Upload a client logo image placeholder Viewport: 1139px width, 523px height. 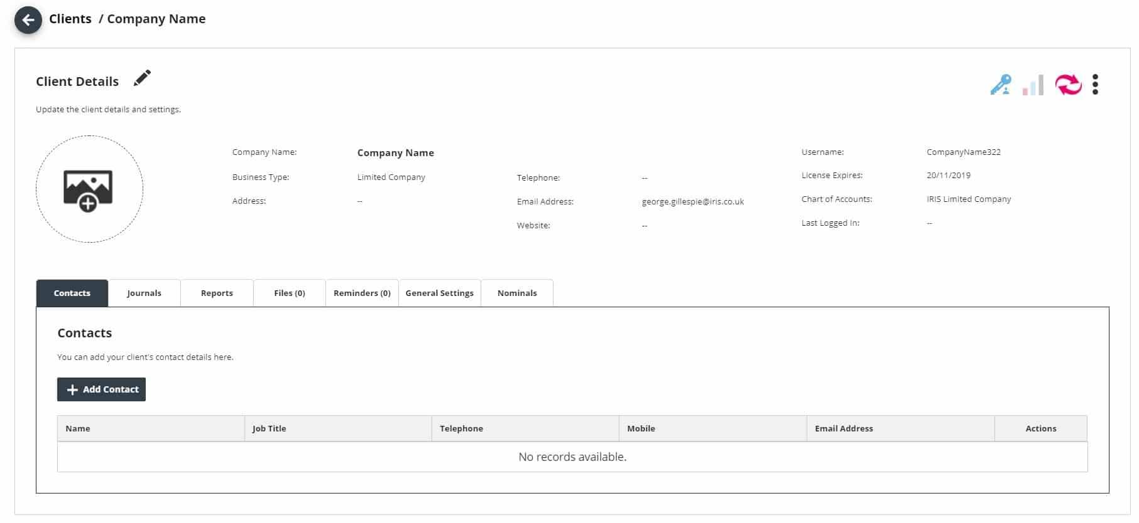tap(89, 189)
